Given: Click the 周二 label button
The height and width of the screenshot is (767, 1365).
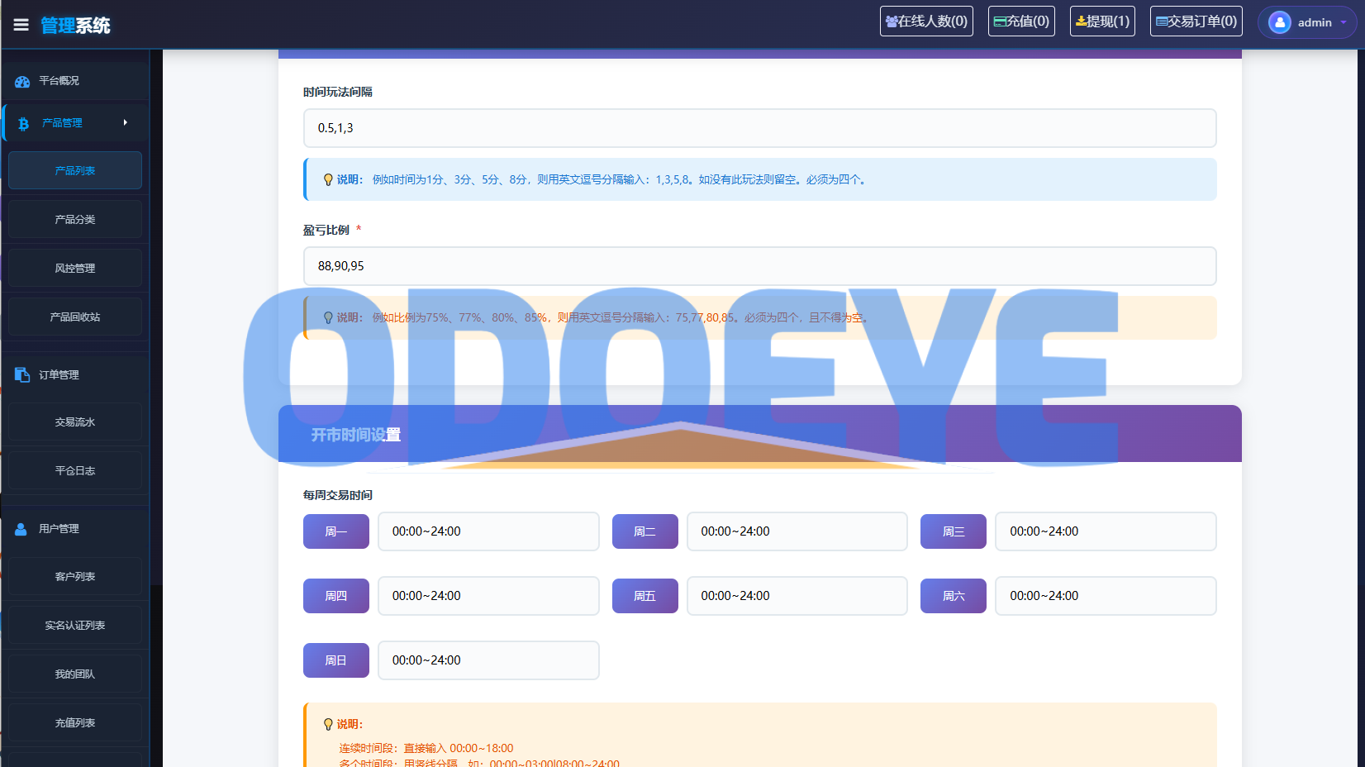Looking at the screenshot, I should click(x=644, y=531).
